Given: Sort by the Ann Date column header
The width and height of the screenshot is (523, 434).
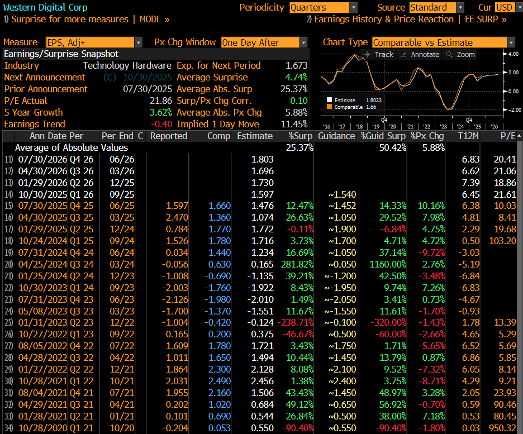Looking at the screenshot, I should (49, 136).
